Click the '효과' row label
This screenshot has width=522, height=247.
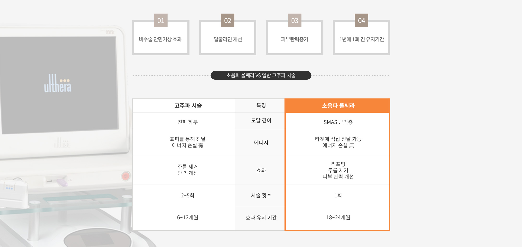point(261,170)
